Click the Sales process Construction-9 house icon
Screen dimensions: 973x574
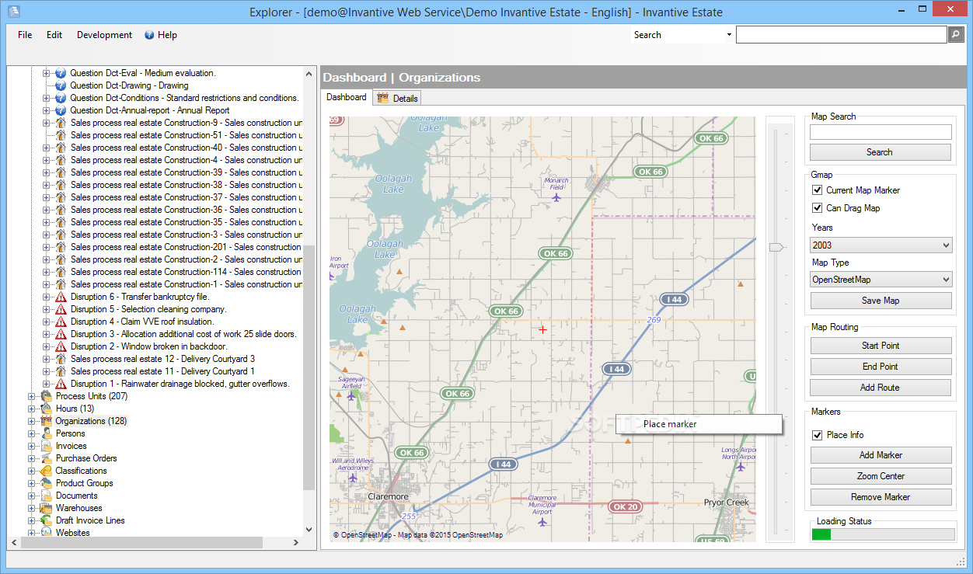pos(61,123)
